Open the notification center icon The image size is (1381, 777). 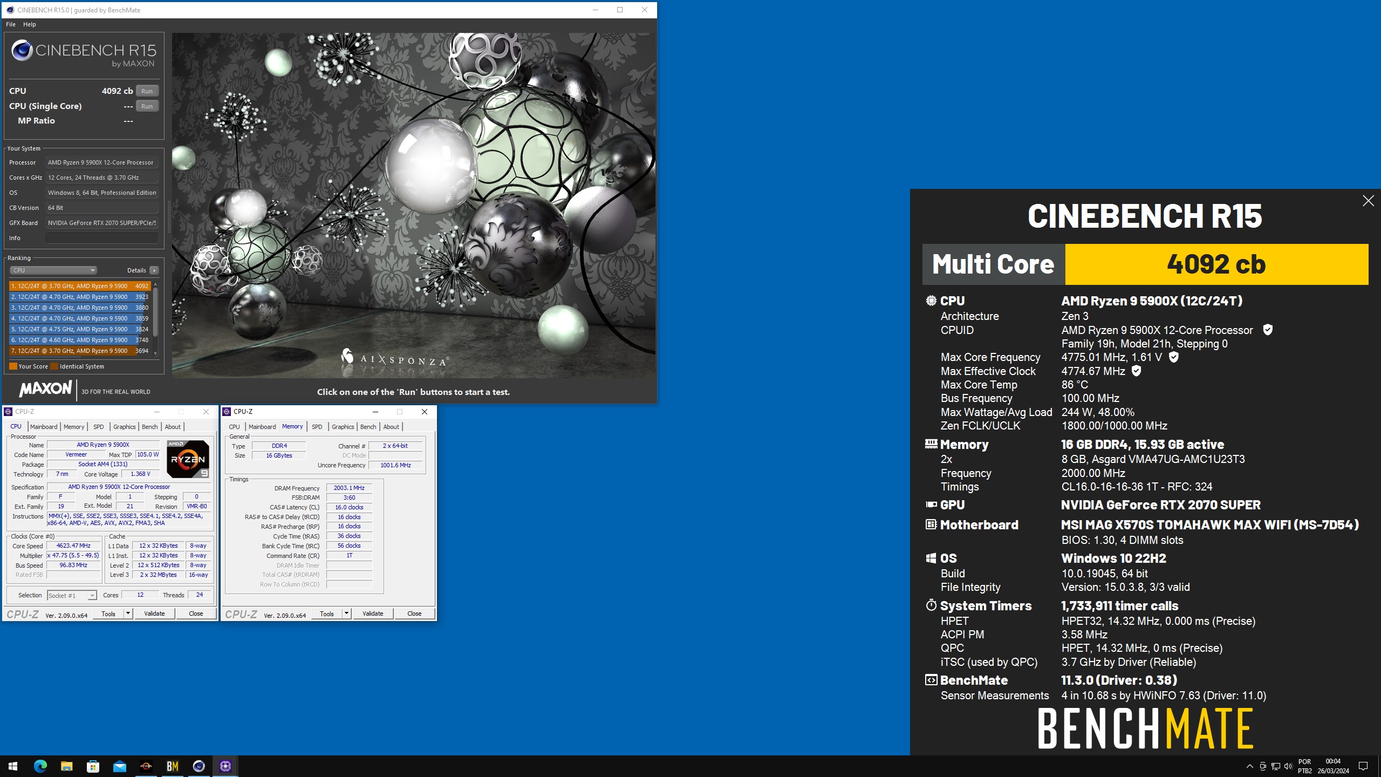coord(1363,766)
